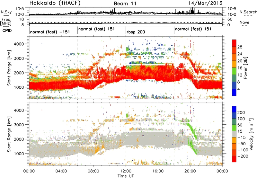This screenshot has height=178, width=257.
Task: Click the '4000' tick on the velocity panel
Action: click(19, 110)
